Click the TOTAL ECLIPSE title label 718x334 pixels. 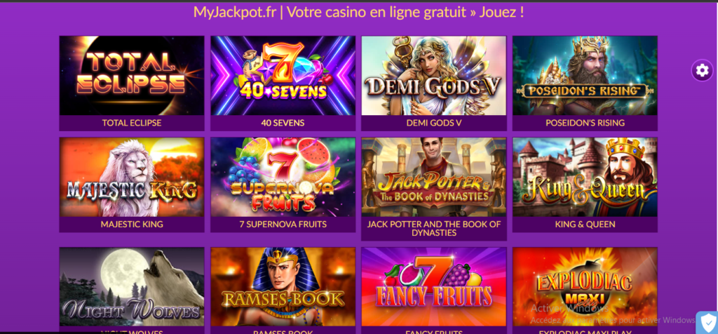[x=132, y=123]
